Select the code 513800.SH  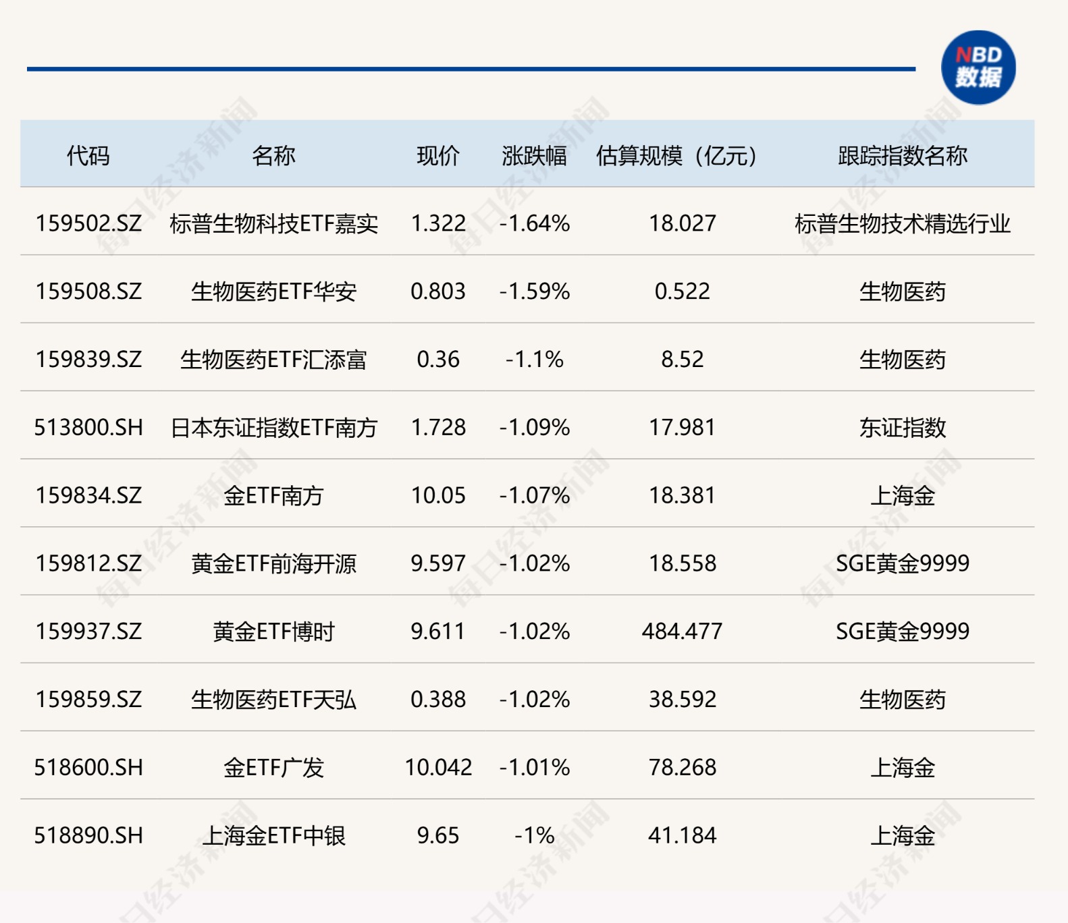coord(88,428)
